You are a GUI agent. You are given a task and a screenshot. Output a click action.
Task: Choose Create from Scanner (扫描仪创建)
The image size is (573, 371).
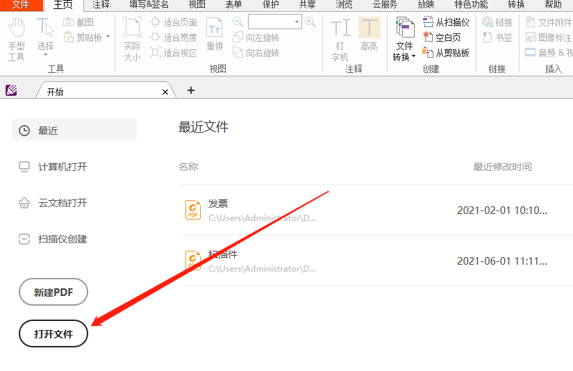pyautogui.click(x=53, y=239)
